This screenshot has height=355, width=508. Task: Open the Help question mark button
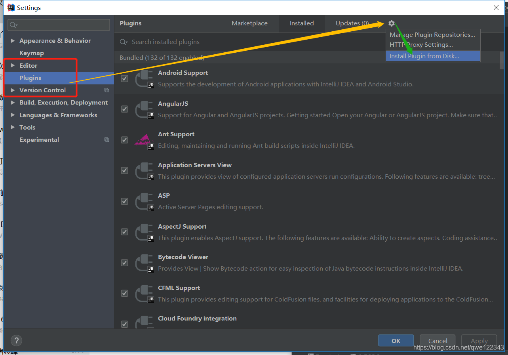(x=16, y=340)
